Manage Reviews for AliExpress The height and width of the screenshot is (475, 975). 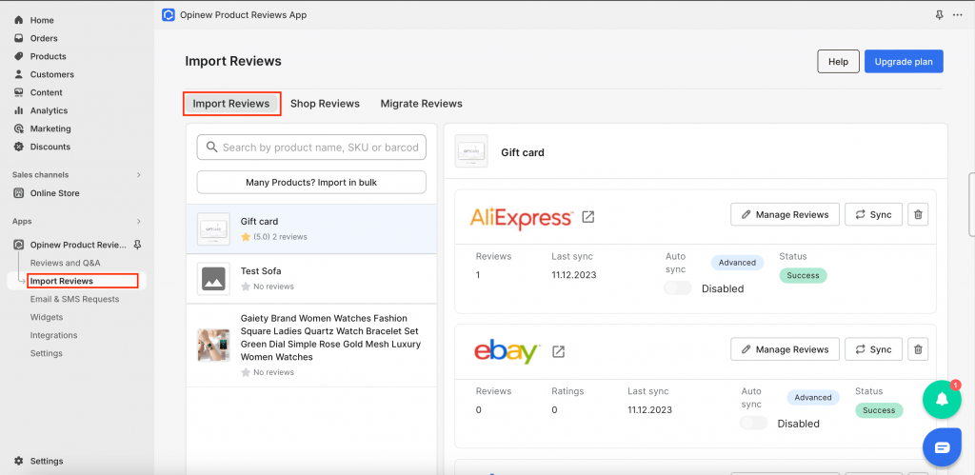pyautogui.click(x=785, y=214)
